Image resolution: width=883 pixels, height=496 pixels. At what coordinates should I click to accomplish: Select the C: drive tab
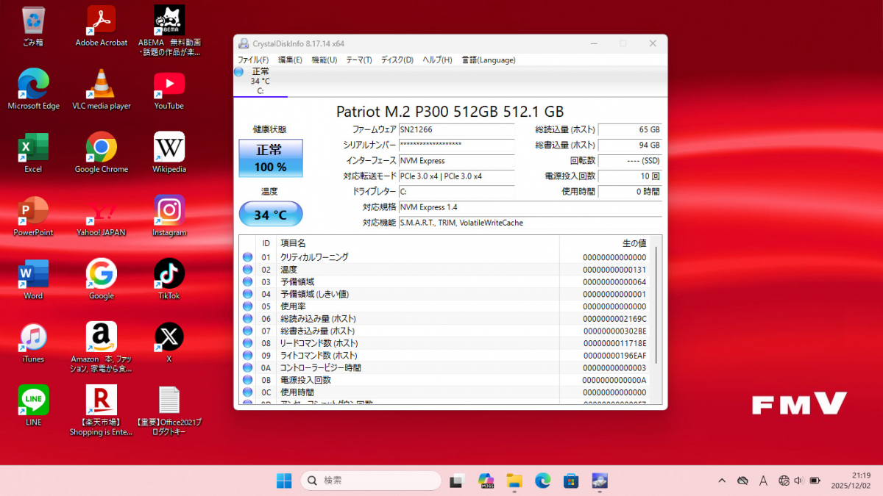(260, 79)
